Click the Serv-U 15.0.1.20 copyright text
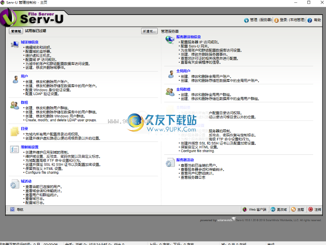Screen dimensions: 326x245 click(279, 220)
